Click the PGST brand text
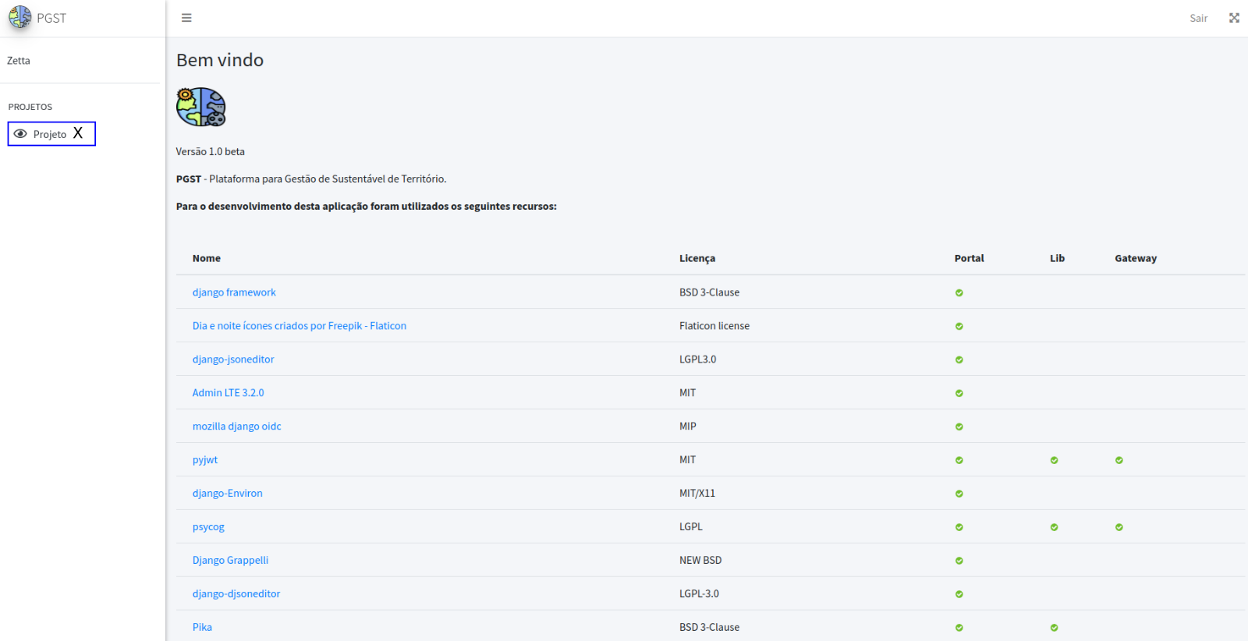 tap(51, 18)
